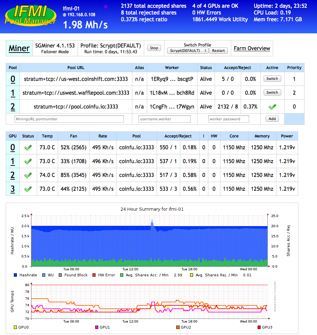
Task: Click the 2132 / 8 accept/reject cell
Action: [x=228, y=106]
